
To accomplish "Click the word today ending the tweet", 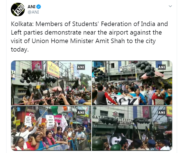I will 20,49.
